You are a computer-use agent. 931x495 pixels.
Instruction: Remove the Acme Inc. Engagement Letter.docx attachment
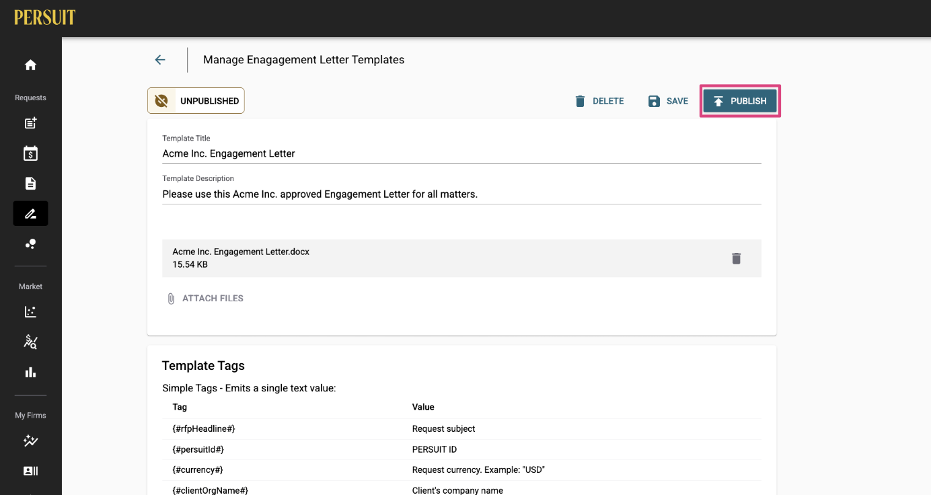tap(736, 258)
